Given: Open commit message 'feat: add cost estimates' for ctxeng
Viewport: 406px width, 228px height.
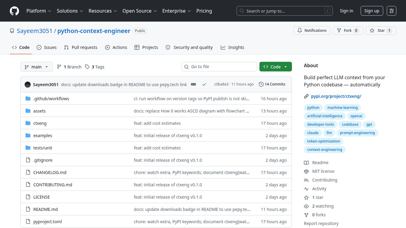Looking at the screenshot, I should coord(157,123).
